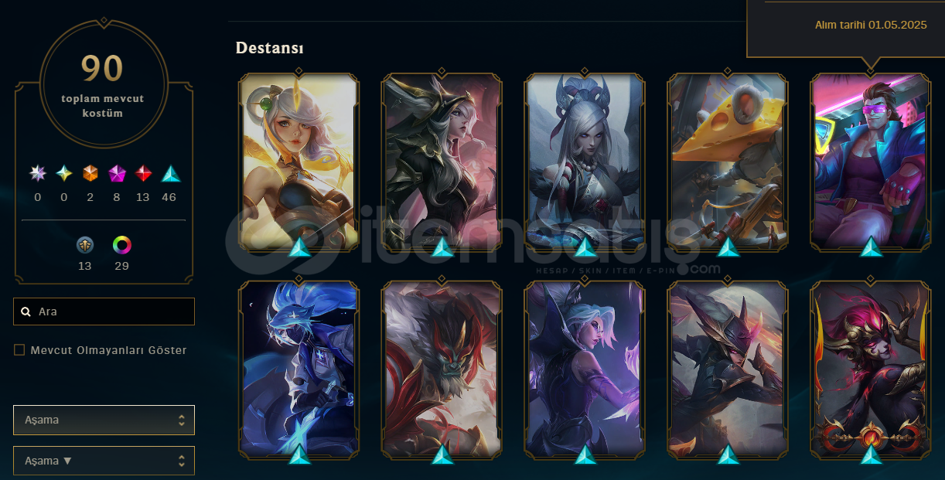This screenshot has height=480, width=945.
Task: Click the white Transcendent gem icon
Action: pos(37,174)
